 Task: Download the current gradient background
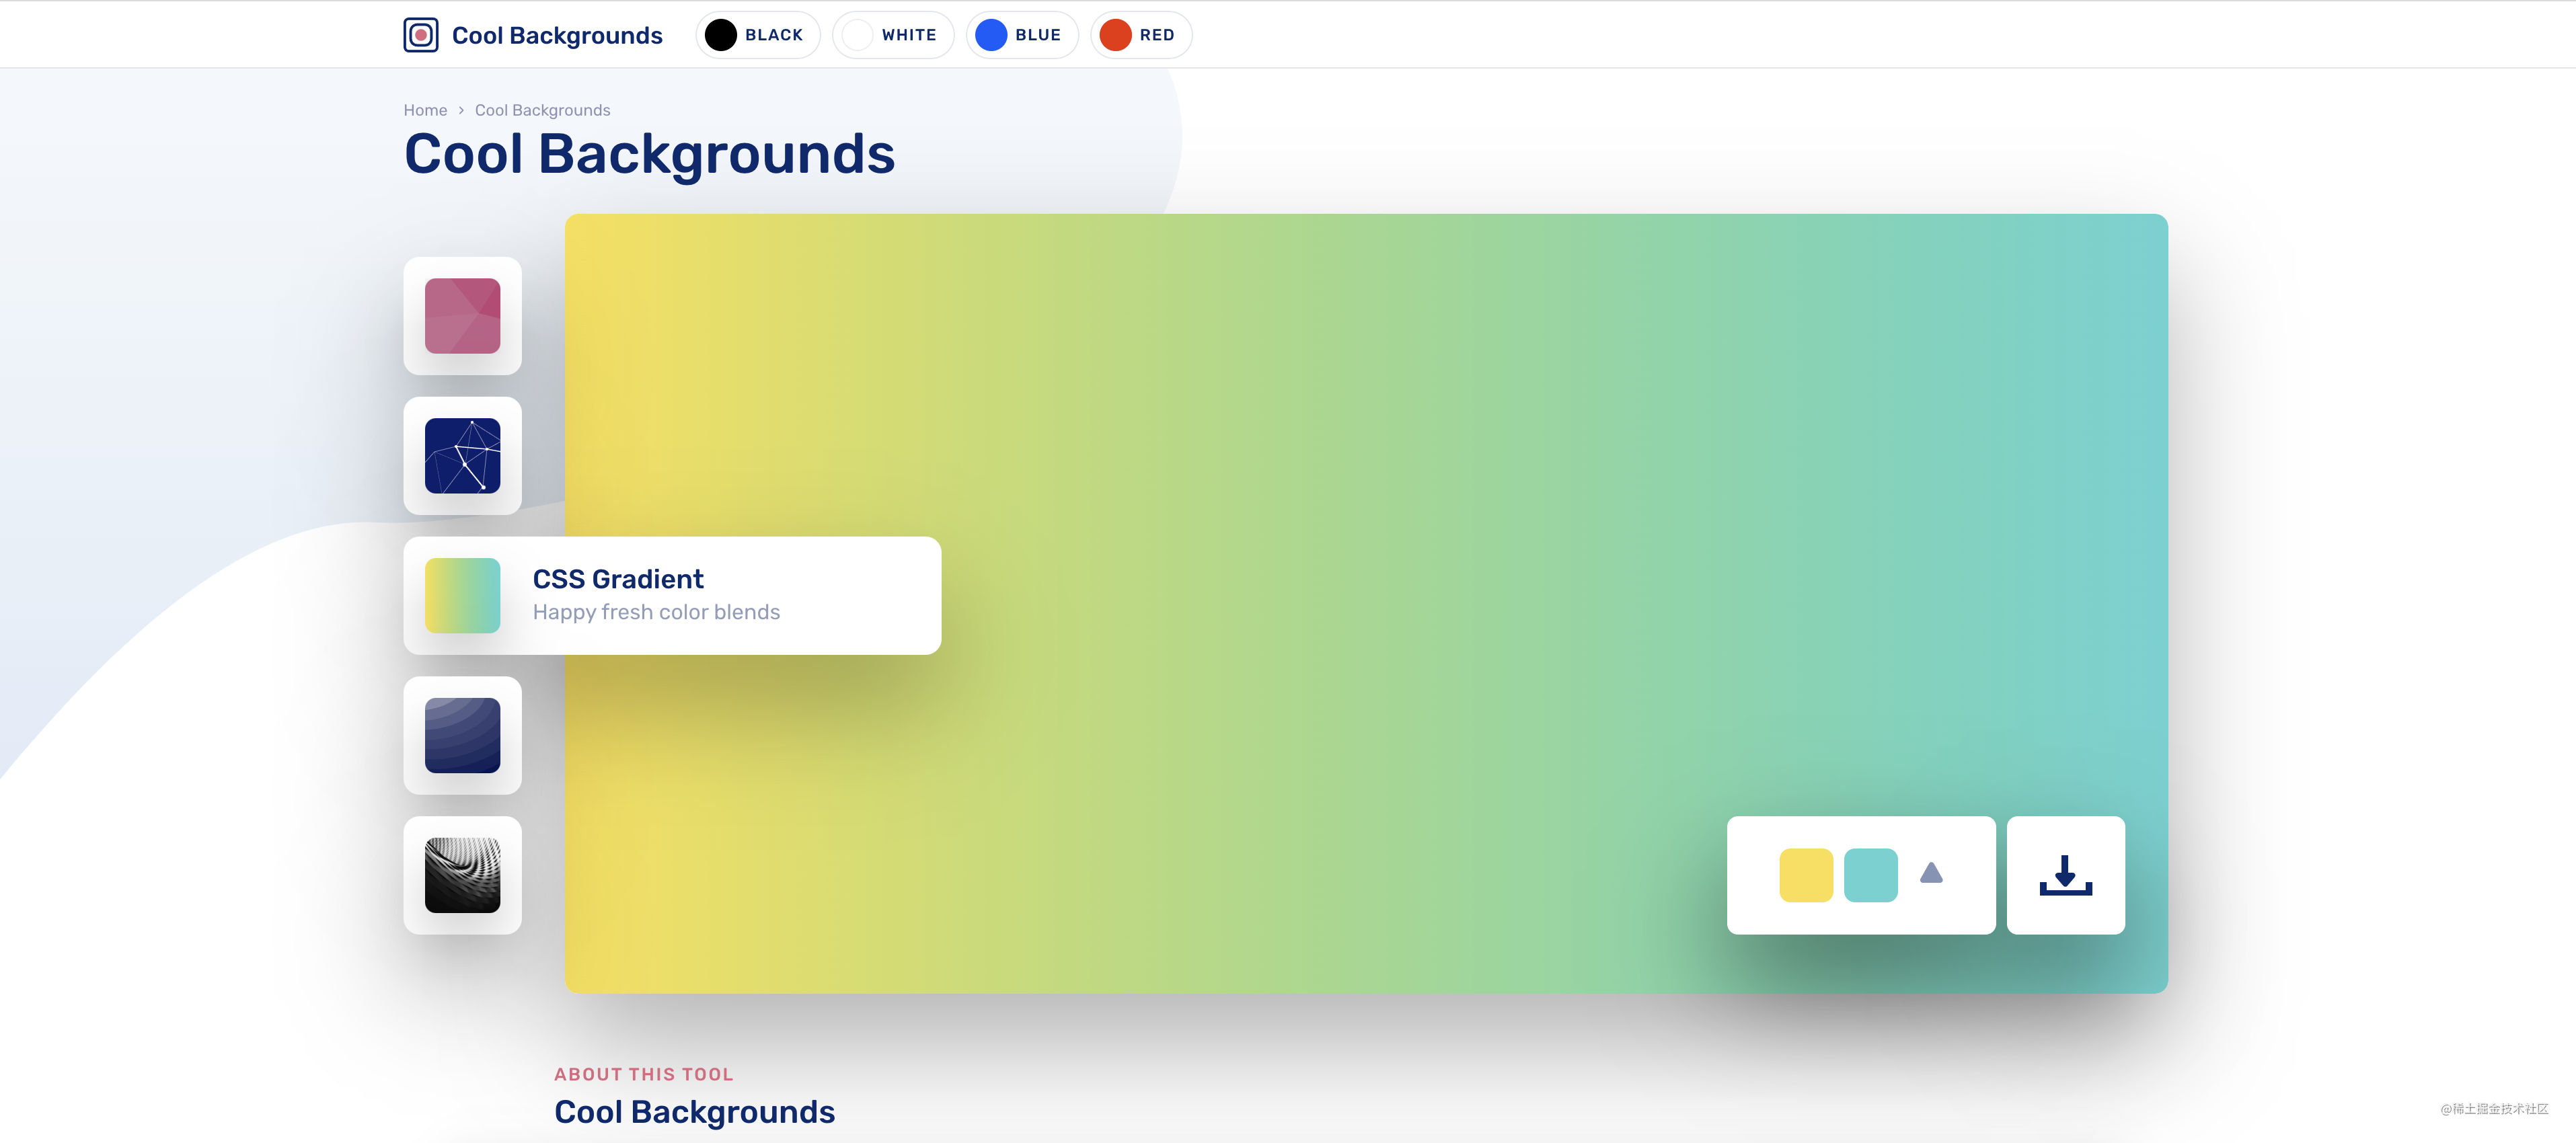point(2065,876)
